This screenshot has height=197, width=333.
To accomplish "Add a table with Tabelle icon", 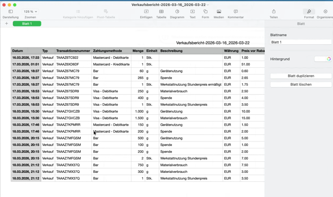I will tap(161, 11).
